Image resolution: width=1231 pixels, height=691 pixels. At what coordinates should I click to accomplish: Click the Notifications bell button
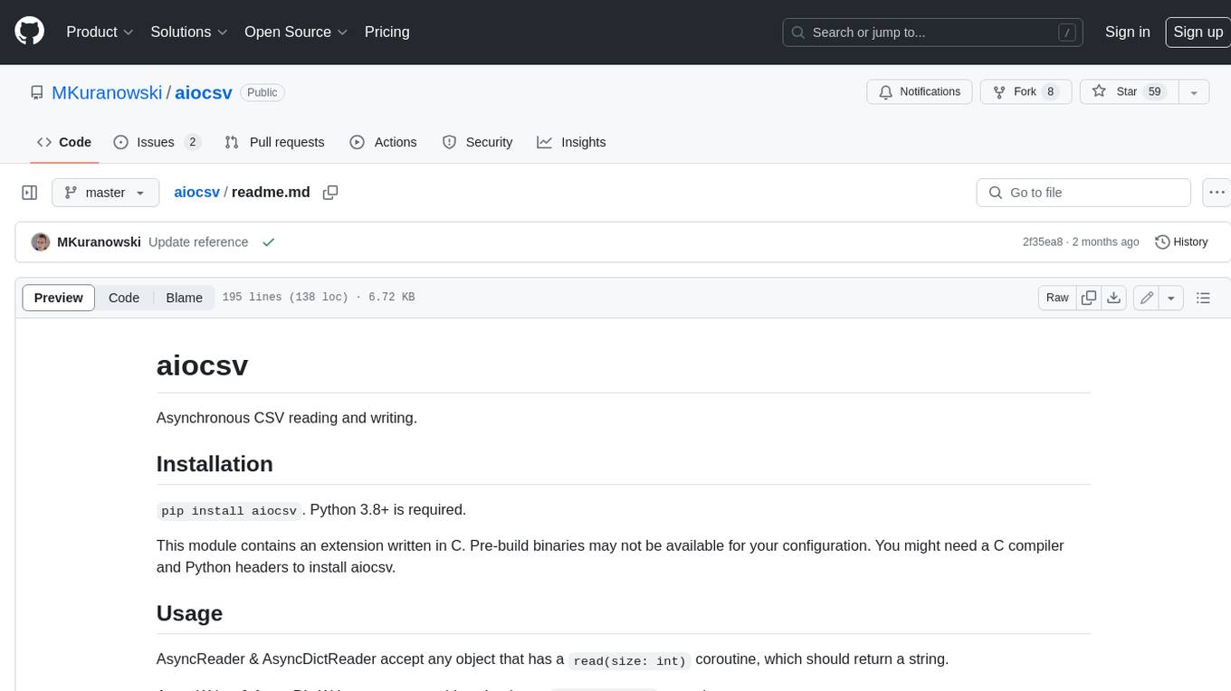coord(920,92)
